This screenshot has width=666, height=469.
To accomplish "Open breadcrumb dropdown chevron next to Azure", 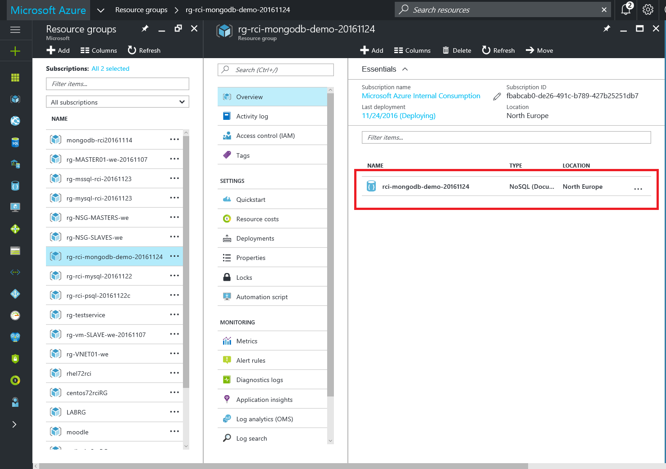I will coord(101,10).
